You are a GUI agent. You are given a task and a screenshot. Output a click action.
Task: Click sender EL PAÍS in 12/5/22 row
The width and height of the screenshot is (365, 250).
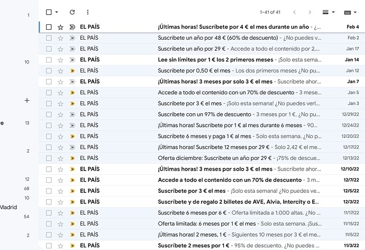point(89,191)
